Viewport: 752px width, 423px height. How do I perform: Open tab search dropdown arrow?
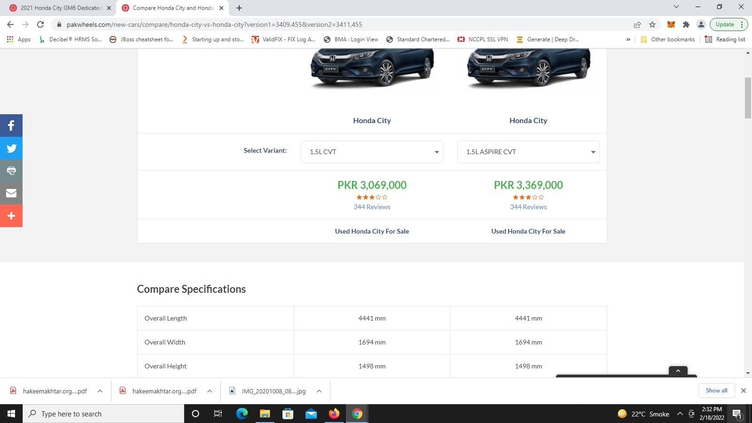676,7
